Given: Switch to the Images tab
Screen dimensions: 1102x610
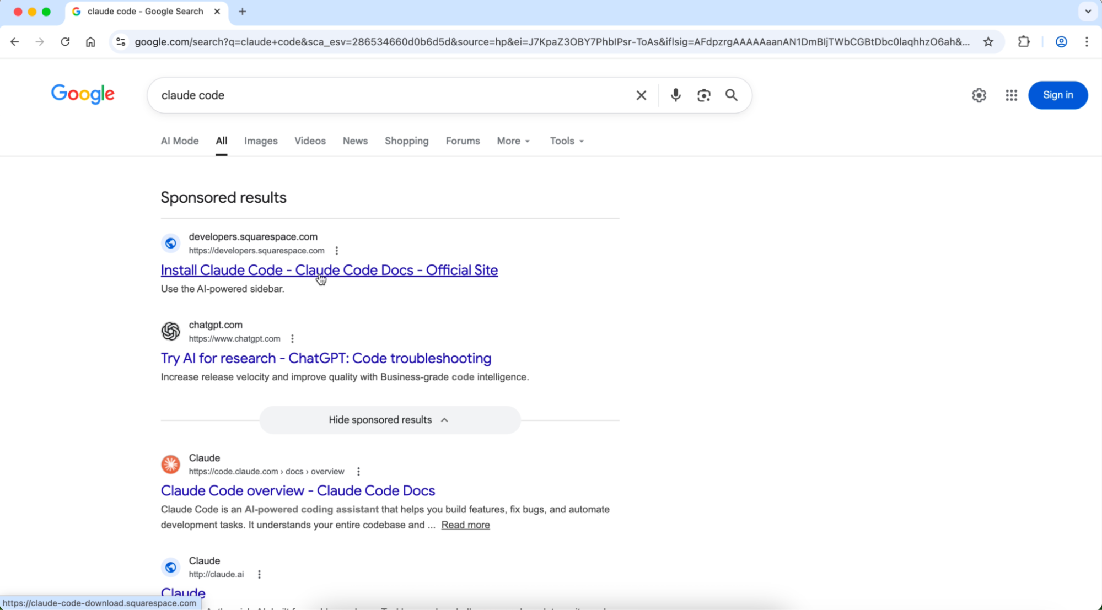Looking at the screenshot, I should coord(261,141).
